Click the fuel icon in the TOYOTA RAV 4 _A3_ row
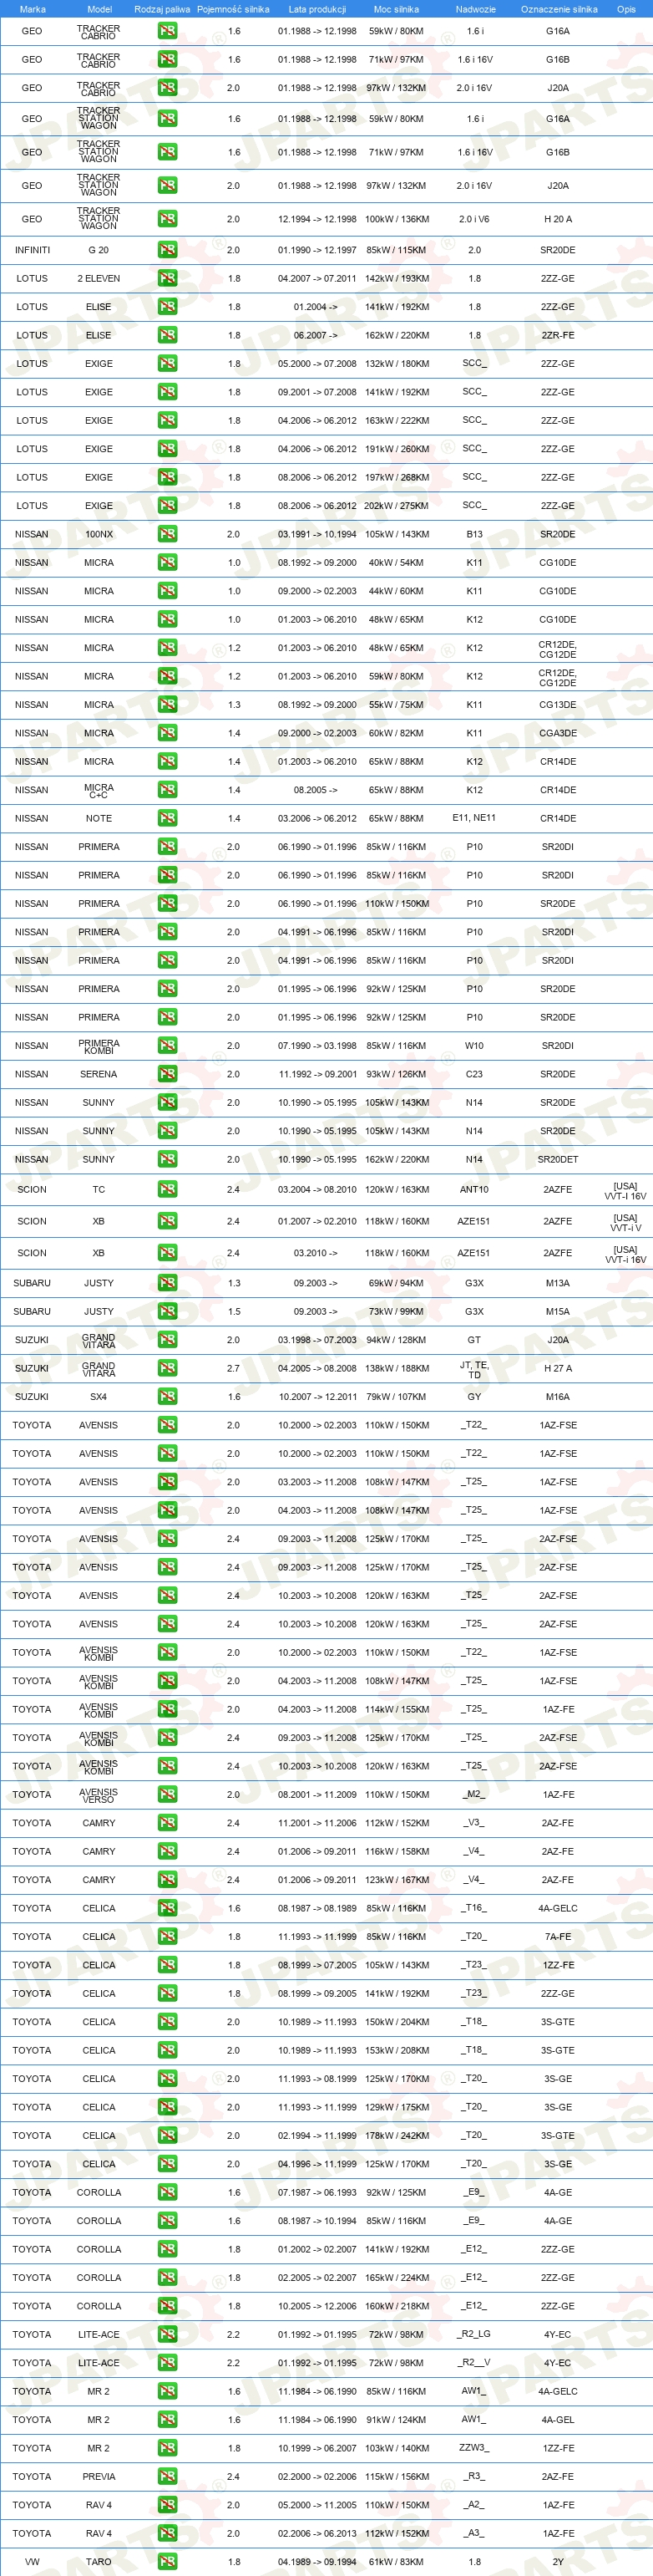 pyautogui.click(x=167, y=2533)
